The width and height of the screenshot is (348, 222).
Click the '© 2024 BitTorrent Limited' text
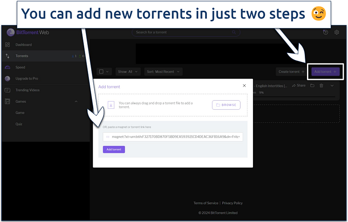(218, 213)
